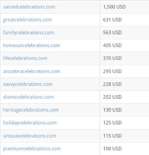Click the 202 USD price cell

[124, 97]
